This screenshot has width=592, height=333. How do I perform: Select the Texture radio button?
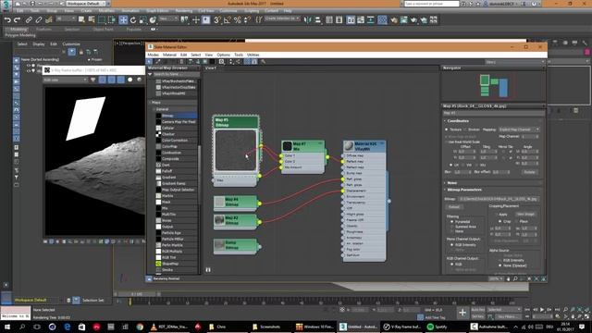447,129
